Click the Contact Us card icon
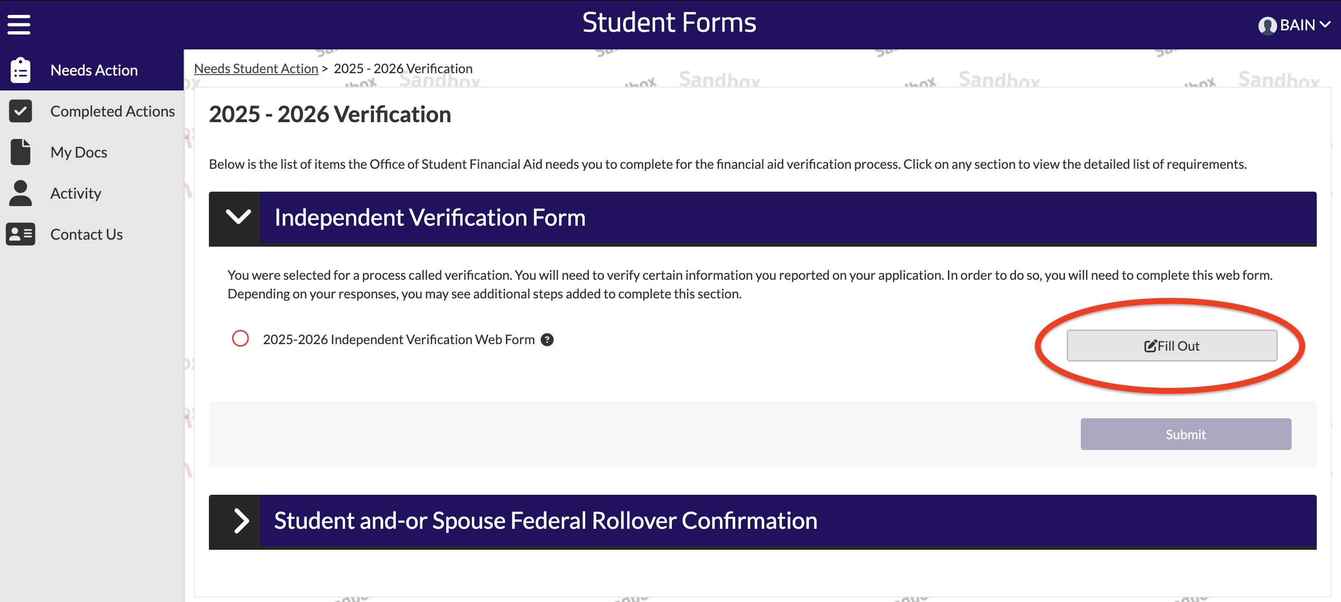1341x602 pixels. pos(21,234)
